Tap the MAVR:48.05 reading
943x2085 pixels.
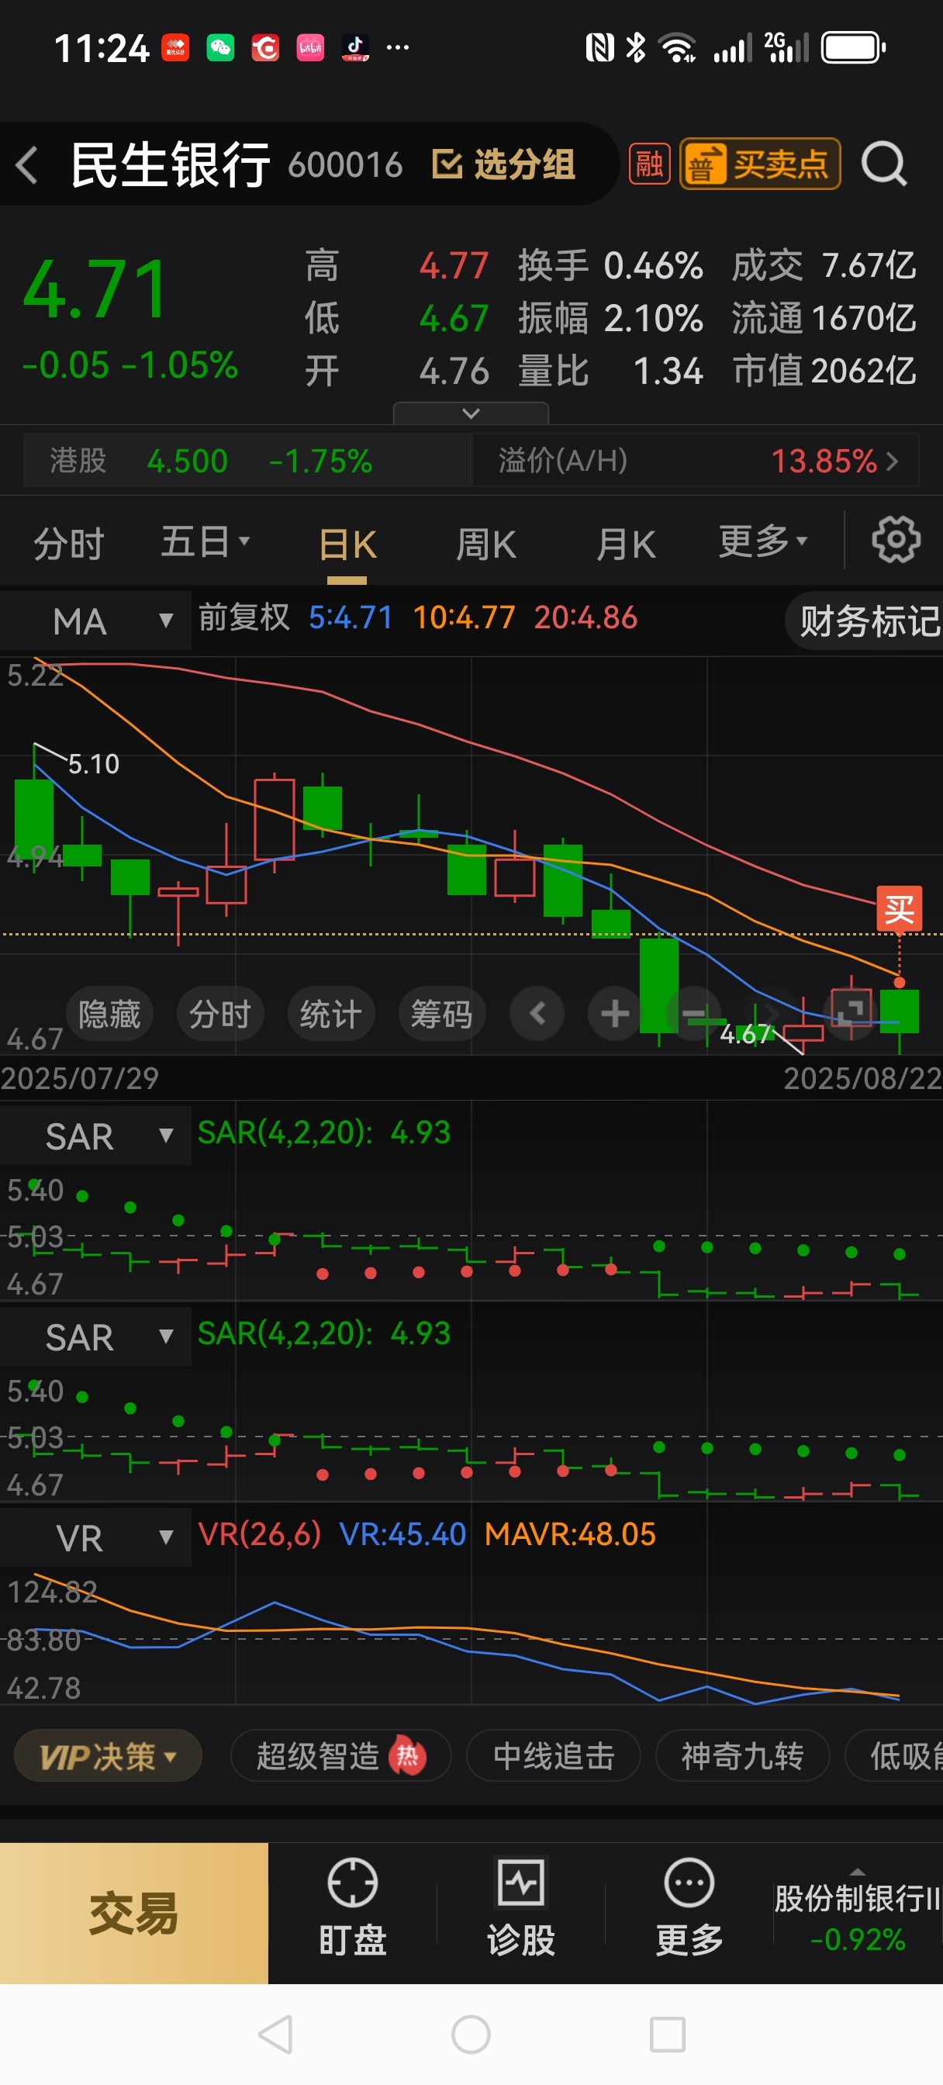[x=570, y=1534]
